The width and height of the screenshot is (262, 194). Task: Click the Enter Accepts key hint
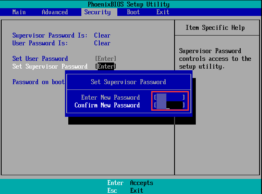point(130,183)
